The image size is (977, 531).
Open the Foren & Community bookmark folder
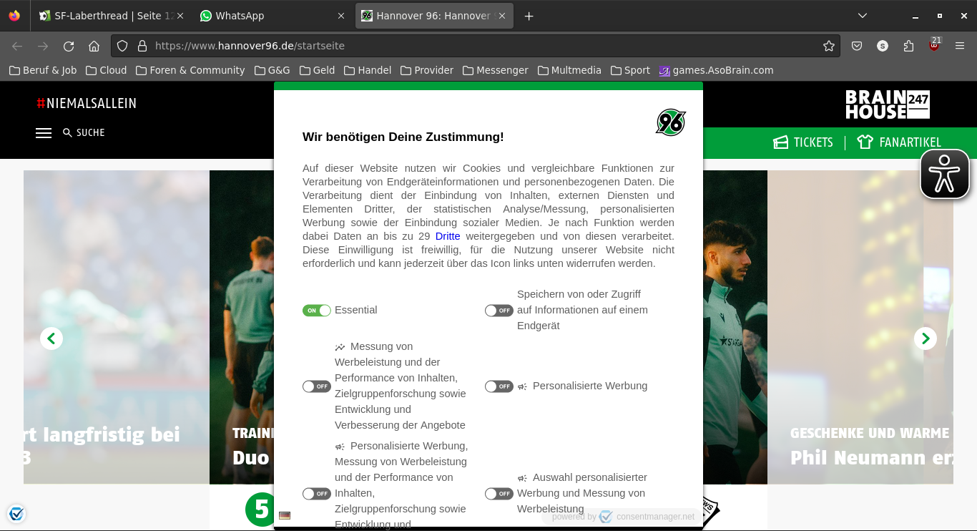click(x=190, y=70)
